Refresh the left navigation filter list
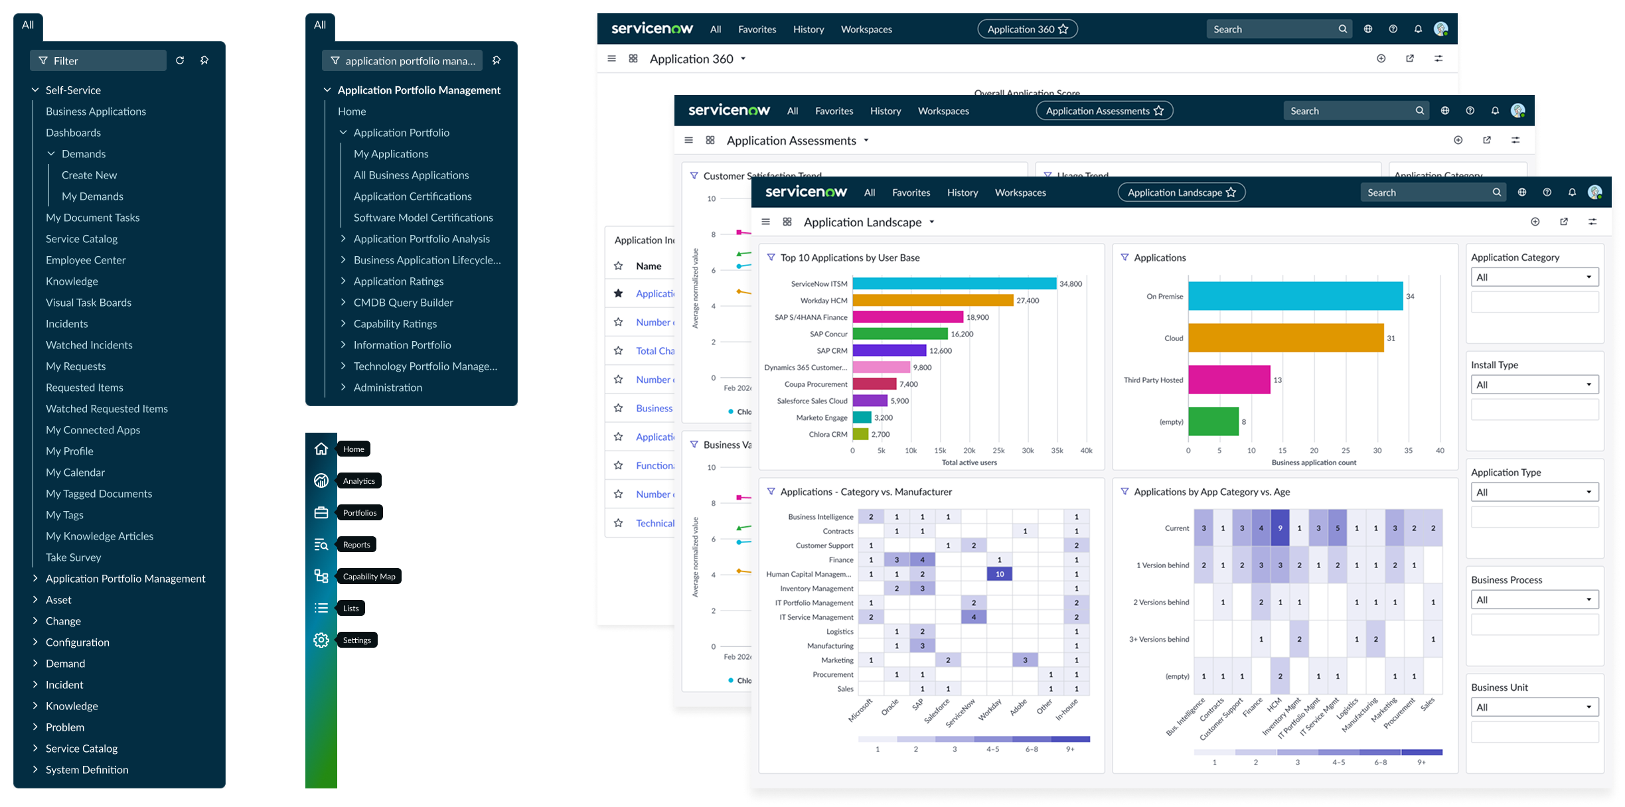1625x807 pixels. [x=180, y=60]
